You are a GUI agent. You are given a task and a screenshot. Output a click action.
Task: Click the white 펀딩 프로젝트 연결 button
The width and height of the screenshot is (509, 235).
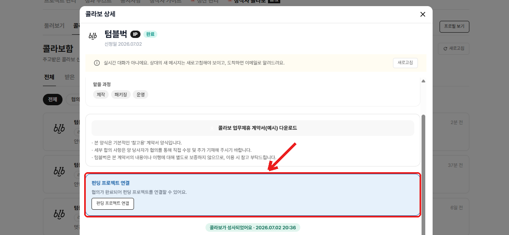tap(113, 203)
